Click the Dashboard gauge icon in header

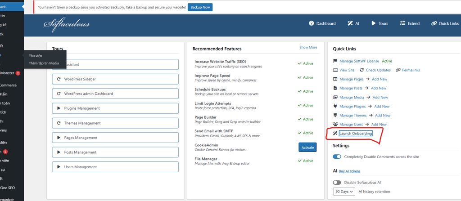[x=312, y=23]
